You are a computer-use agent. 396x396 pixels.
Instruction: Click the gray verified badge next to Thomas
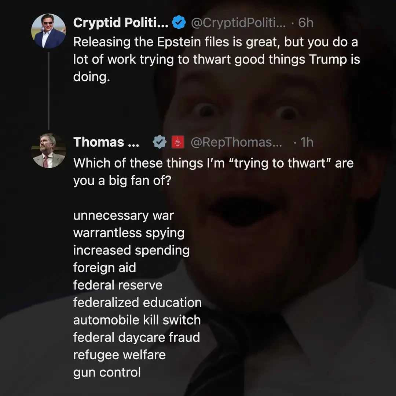click(159, 142)
